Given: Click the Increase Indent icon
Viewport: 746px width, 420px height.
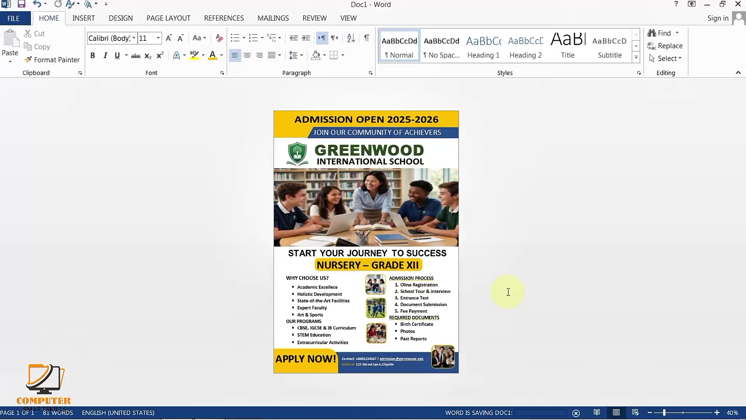Looking at the screenshot, I should [x=306, y=38].
